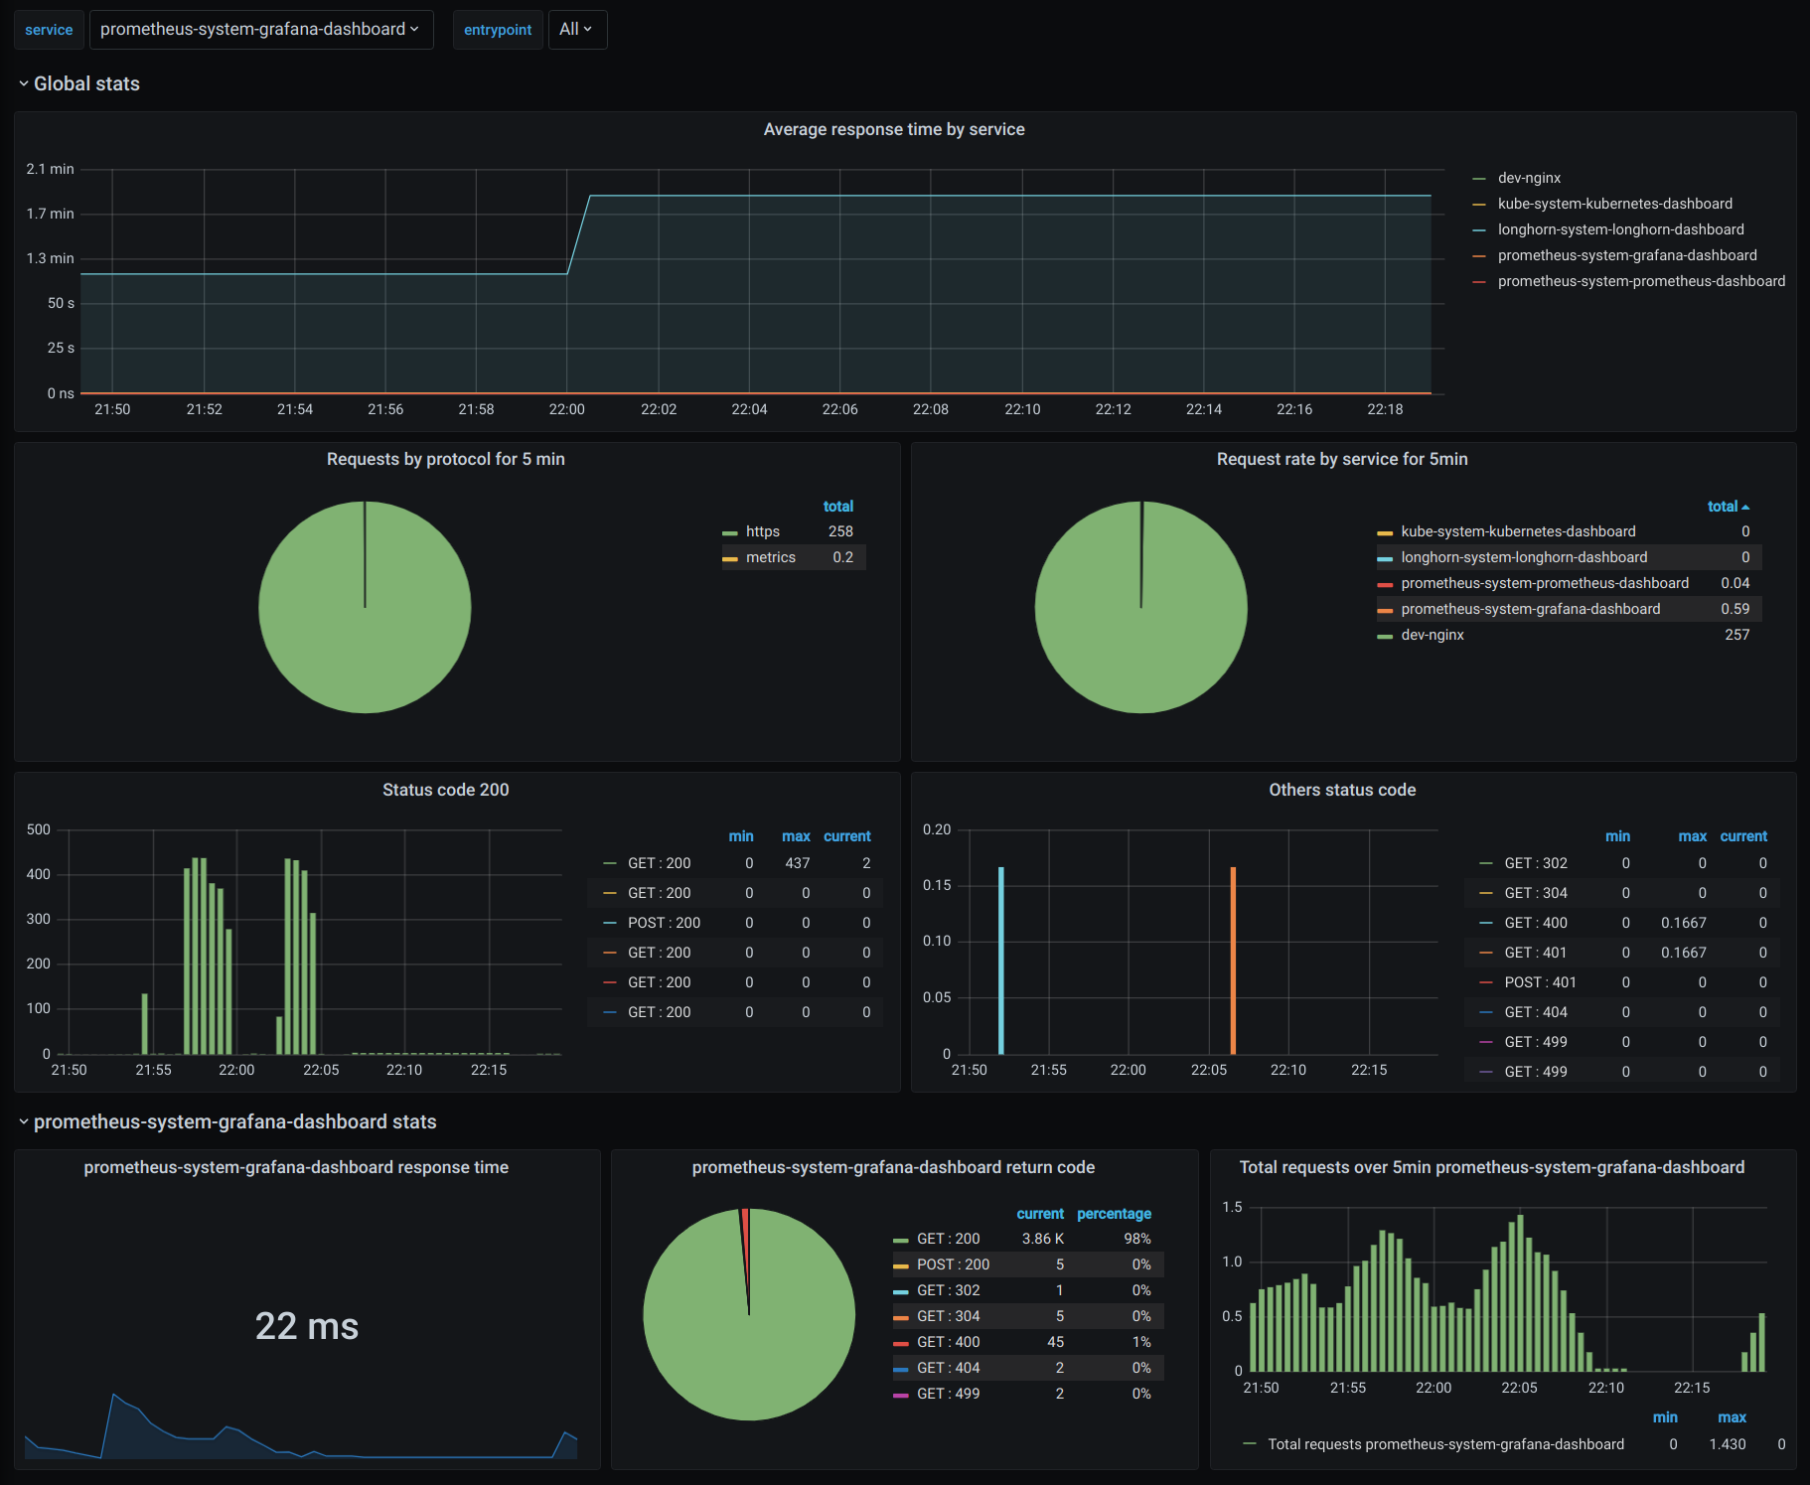Viewport: 1810px width, 1485px height.
Task: Toggle kube-system-kubernetes-dashboard in Request rate legend
Action: (1518, 532)
